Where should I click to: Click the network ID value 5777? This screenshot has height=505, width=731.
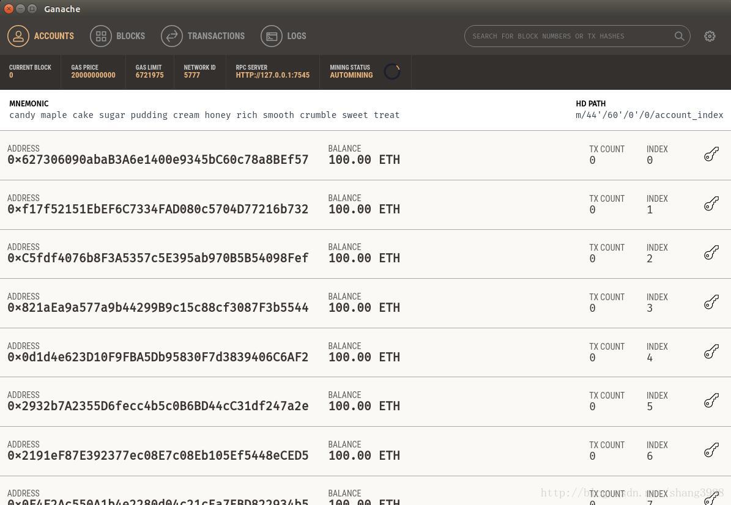191,75
